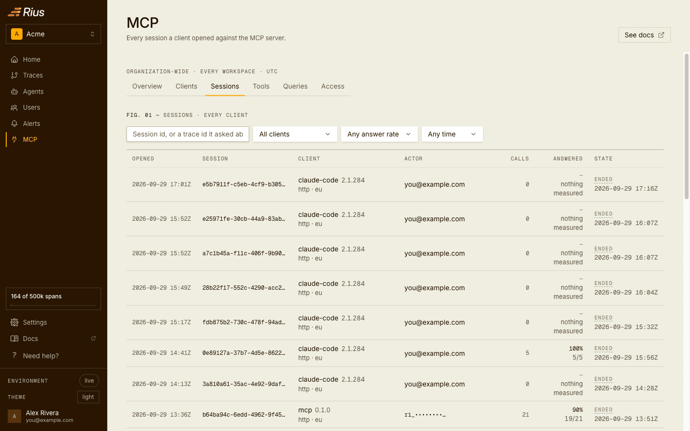The image size is (690, 431).
Task: Open session b64ba94c-6edd-4962-9f45
Action: coord(243,415)
